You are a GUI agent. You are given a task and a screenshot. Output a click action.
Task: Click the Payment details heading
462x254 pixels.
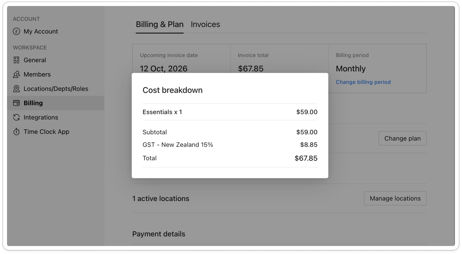pos(159,234)
